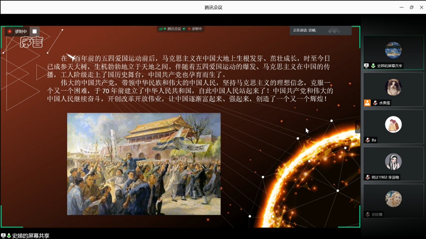Select participant Ba's avatar
The height and width of the screenshot is (239, 426).
(x=393, y=125)
